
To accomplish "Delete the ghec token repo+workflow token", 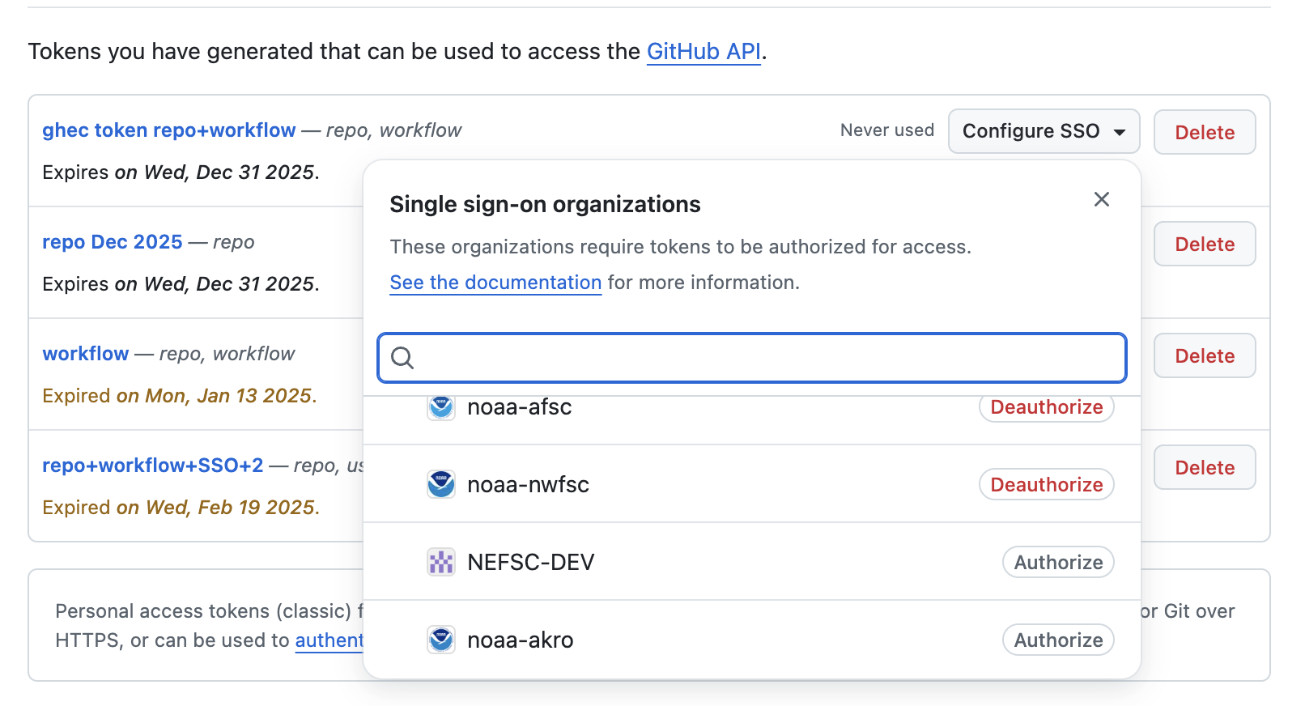I will (x=1205, y=132).
